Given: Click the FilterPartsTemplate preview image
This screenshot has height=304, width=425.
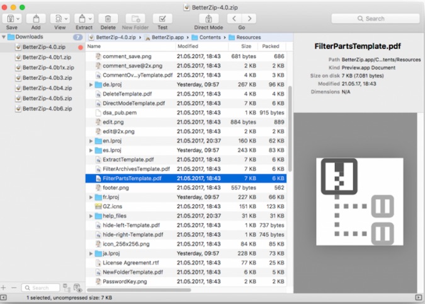Looking at the screenshot, I should (359, 202).
